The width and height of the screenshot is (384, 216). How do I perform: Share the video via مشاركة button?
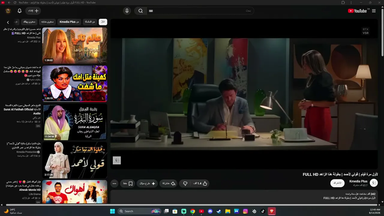click(x=169, y=183)
